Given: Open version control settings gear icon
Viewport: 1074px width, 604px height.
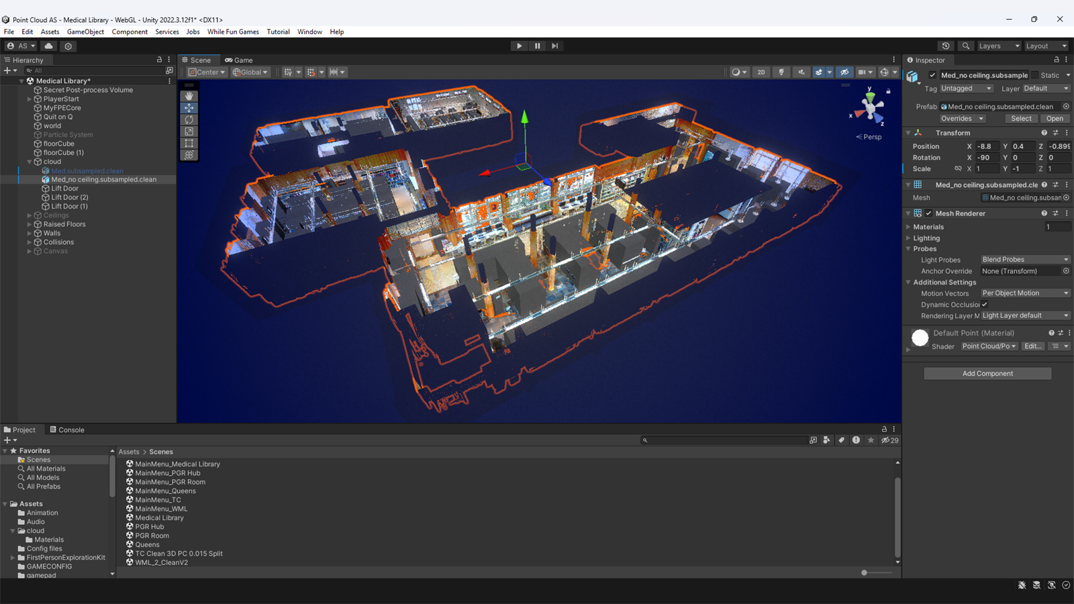Looking at the screenshot, I should pyautogui.click(x=68, y=46).
